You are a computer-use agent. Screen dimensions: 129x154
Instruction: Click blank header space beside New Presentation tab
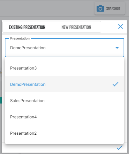[x=109, y=27]
